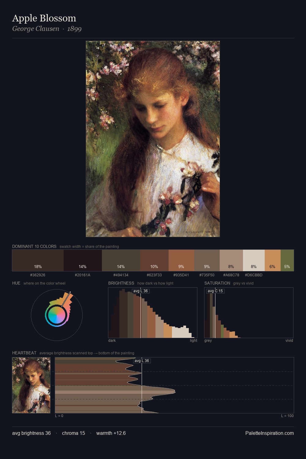Click the 18% dark brown swatch
The width and height of the screenshot is (306, 459).
coord(38,260)
